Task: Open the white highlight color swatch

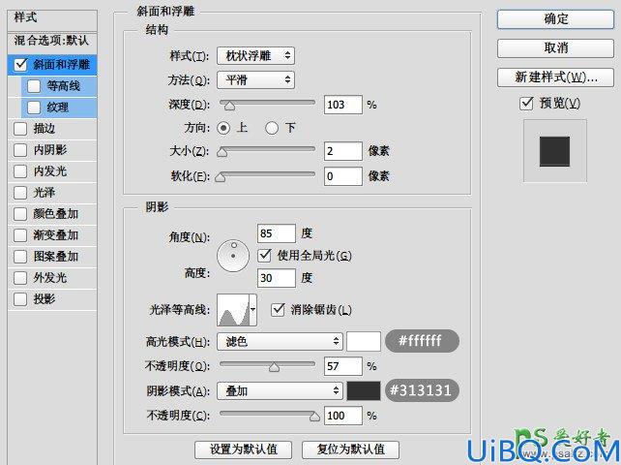Action: tap(364, 341)
